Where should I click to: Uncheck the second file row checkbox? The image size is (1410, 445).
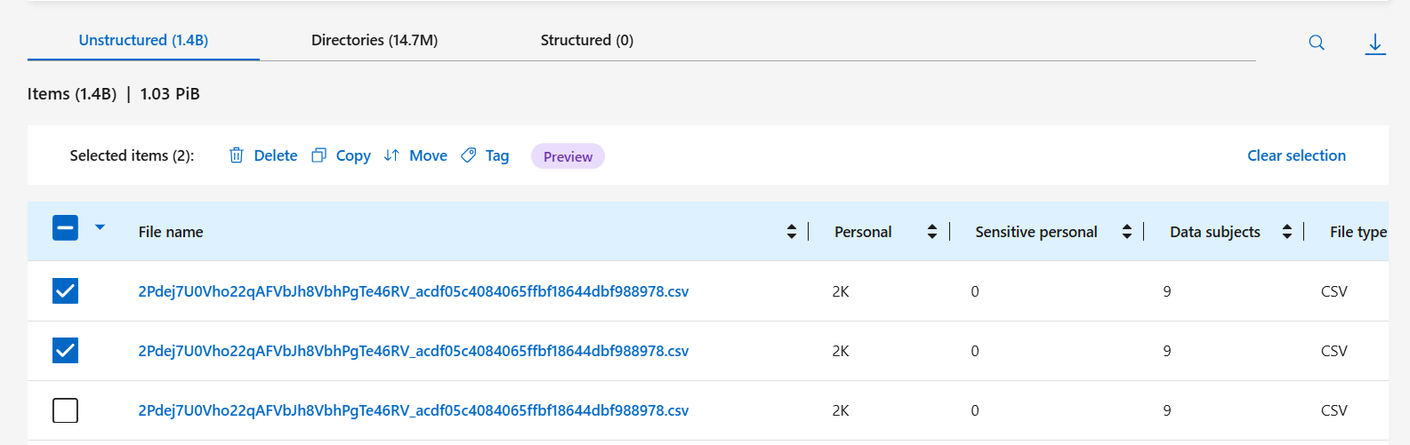point(65,351)
